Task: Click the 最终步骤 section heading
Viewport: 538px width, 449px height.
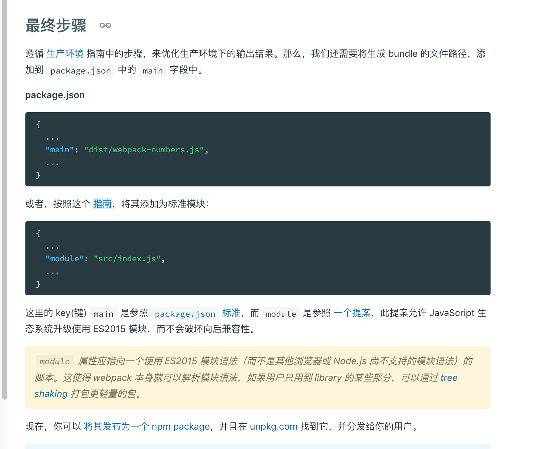Action: coord(56,26)
